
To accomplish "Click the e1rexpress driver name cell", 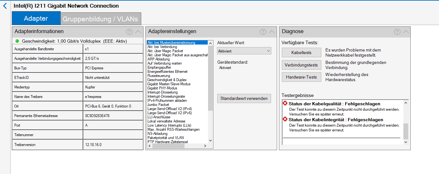I will coord(113,97).
